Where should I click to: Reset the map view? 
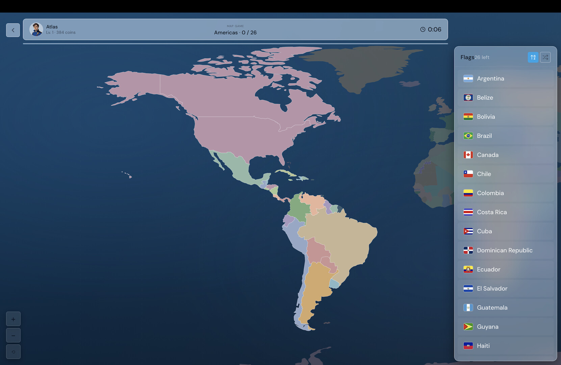pos(13,352)
